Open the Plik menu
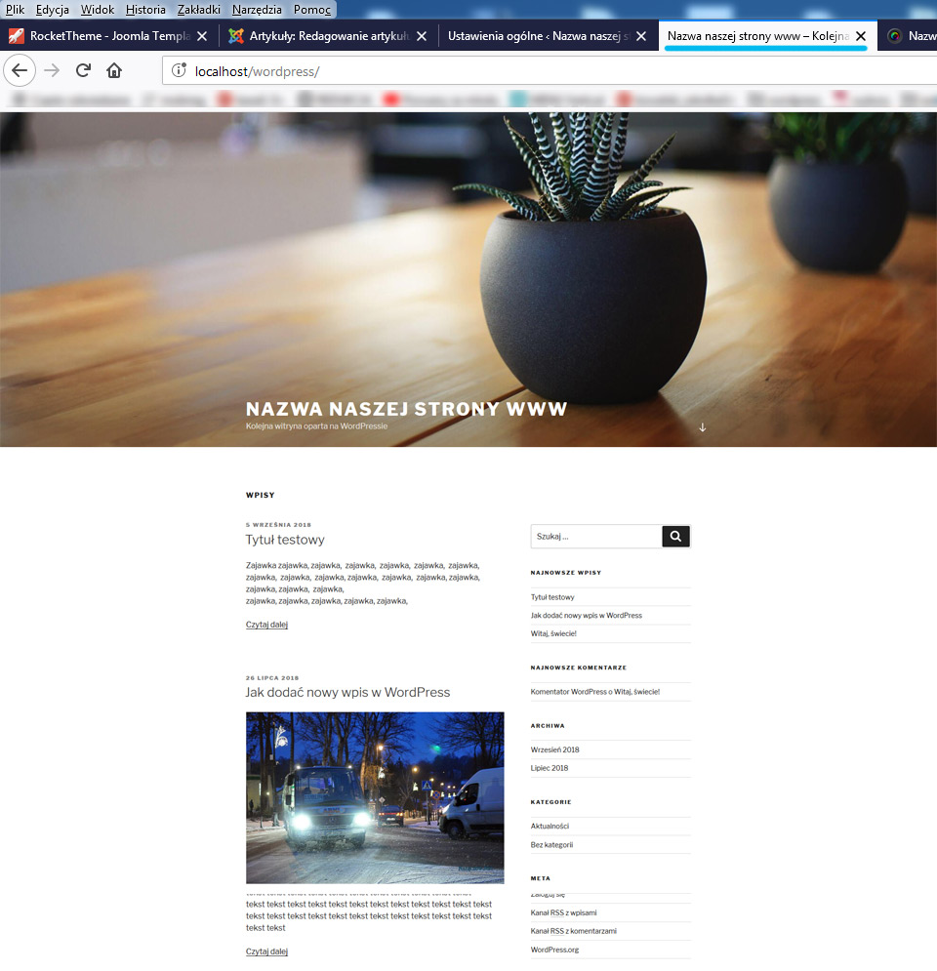 coord(15,10)
